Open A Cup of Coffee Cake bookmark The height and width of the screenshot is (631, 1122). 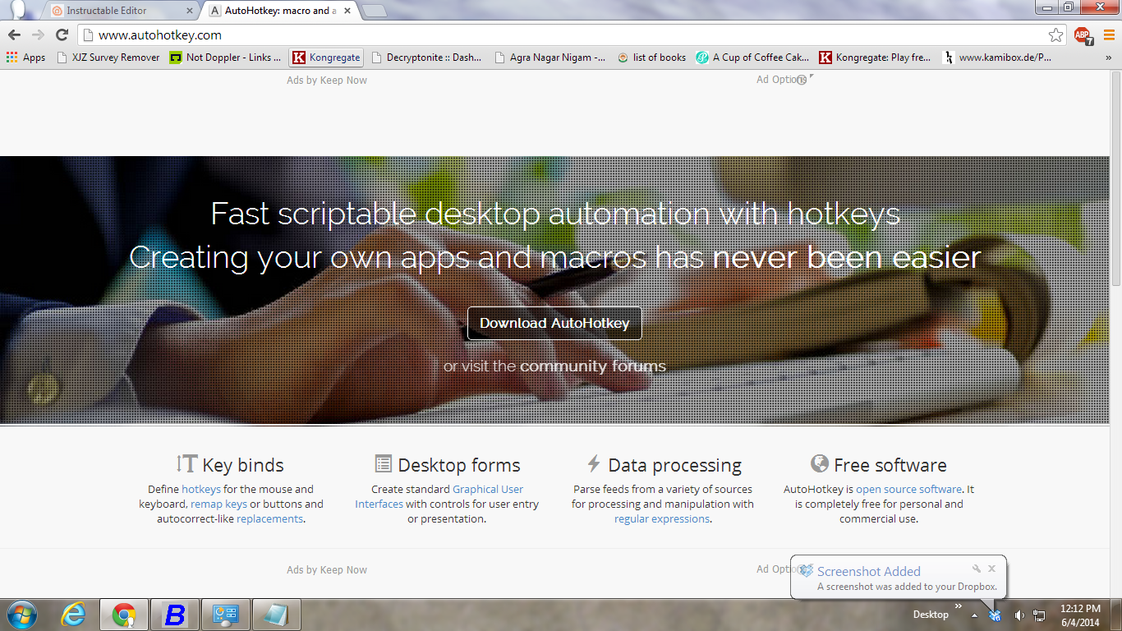(752, 58)
